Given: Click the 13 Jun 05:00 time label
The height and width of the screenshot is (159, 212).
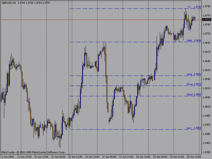Looking at the screenshot, I should (58, 157).
